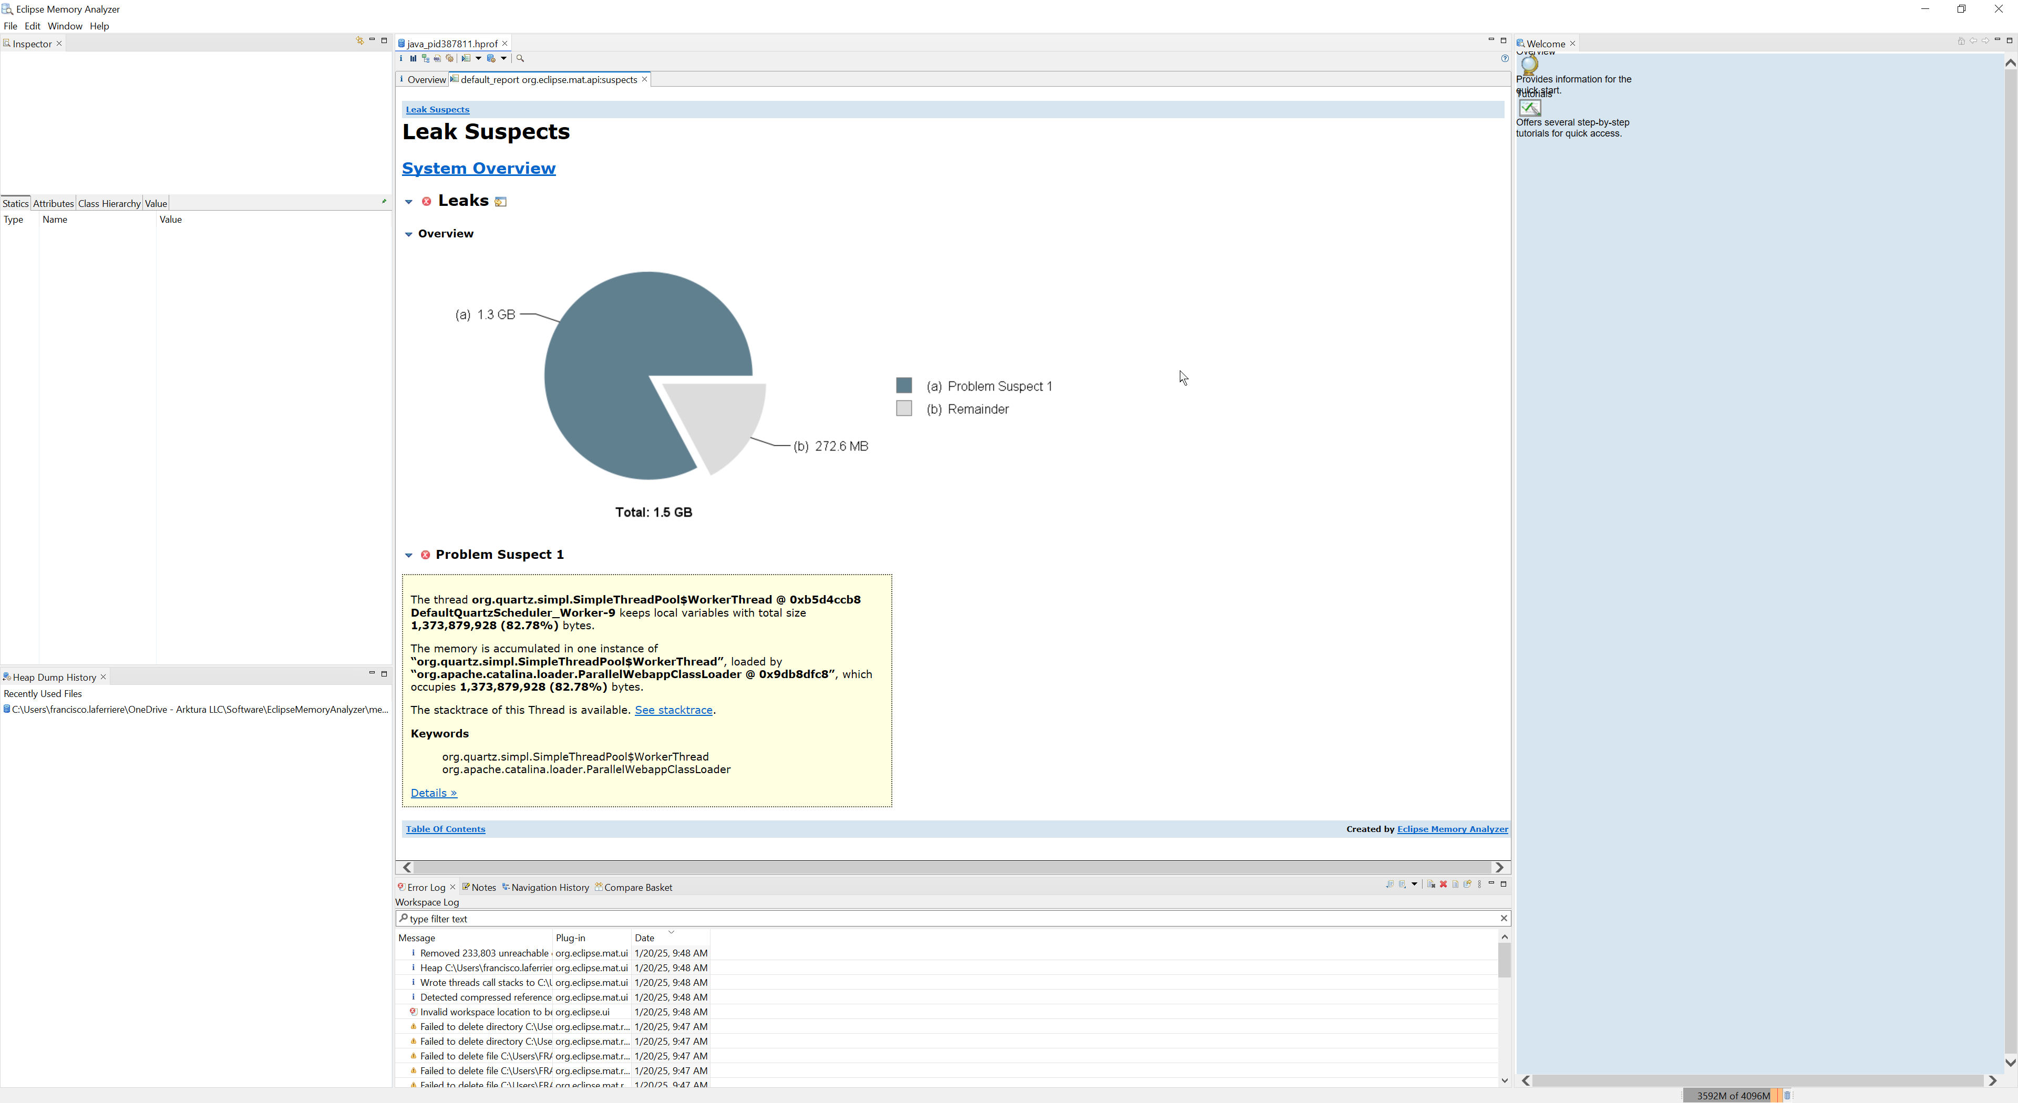
Task: Open the Thread Overview gear icon
Action: [450, 58]
